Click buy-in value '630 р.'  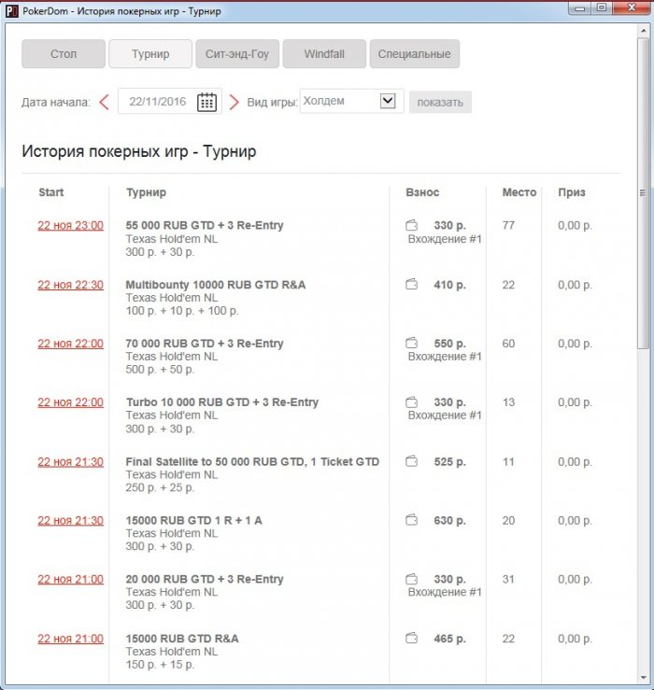(449, 520)
